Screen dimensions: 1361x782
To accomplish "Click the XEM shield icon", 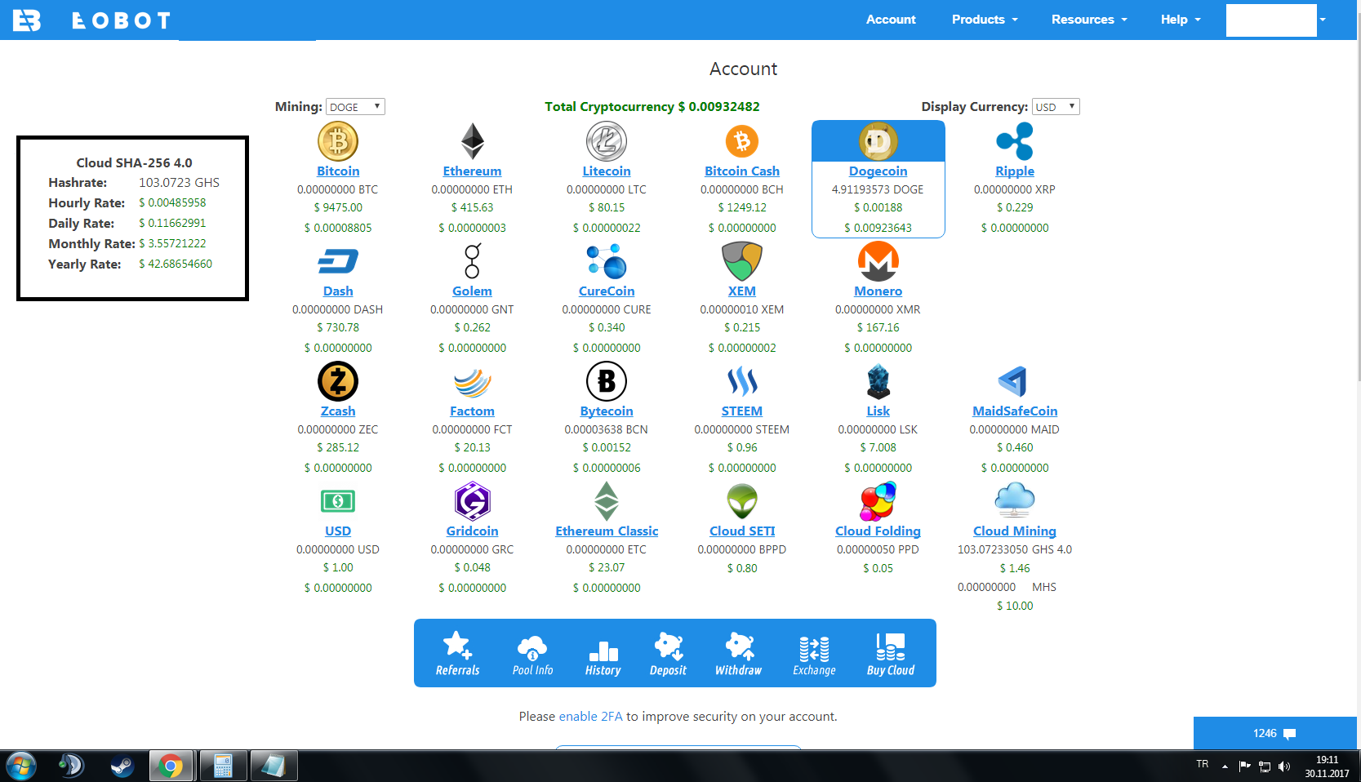I will [742, 261].
